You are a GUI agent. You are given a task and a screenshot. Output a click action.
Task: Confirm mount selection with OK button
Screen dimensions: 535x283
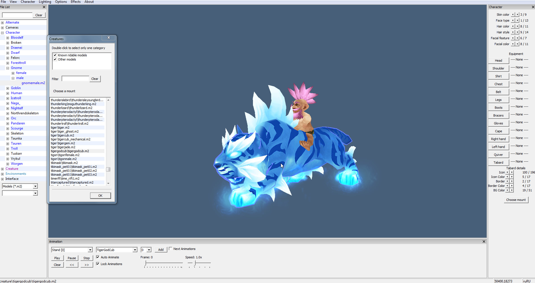click(100, 196)
